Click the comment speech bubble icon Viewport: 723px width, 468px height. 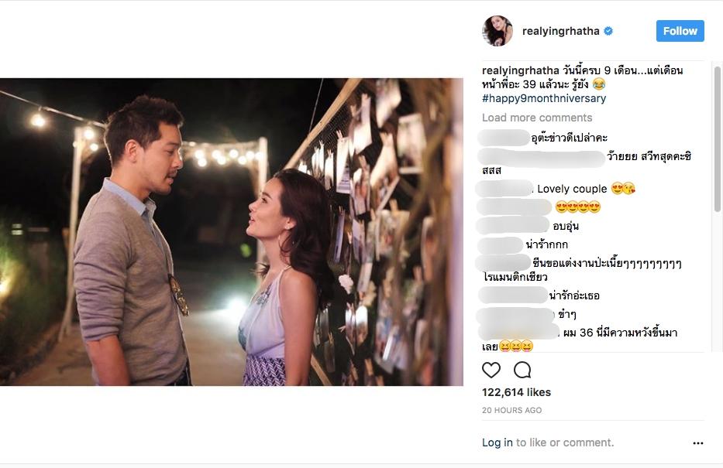pos(522,370)
